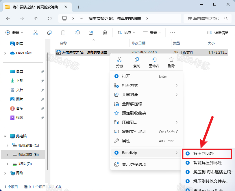
Task: Expand the 畅玩部落 (C:) drive node
Action: (7, 145)
